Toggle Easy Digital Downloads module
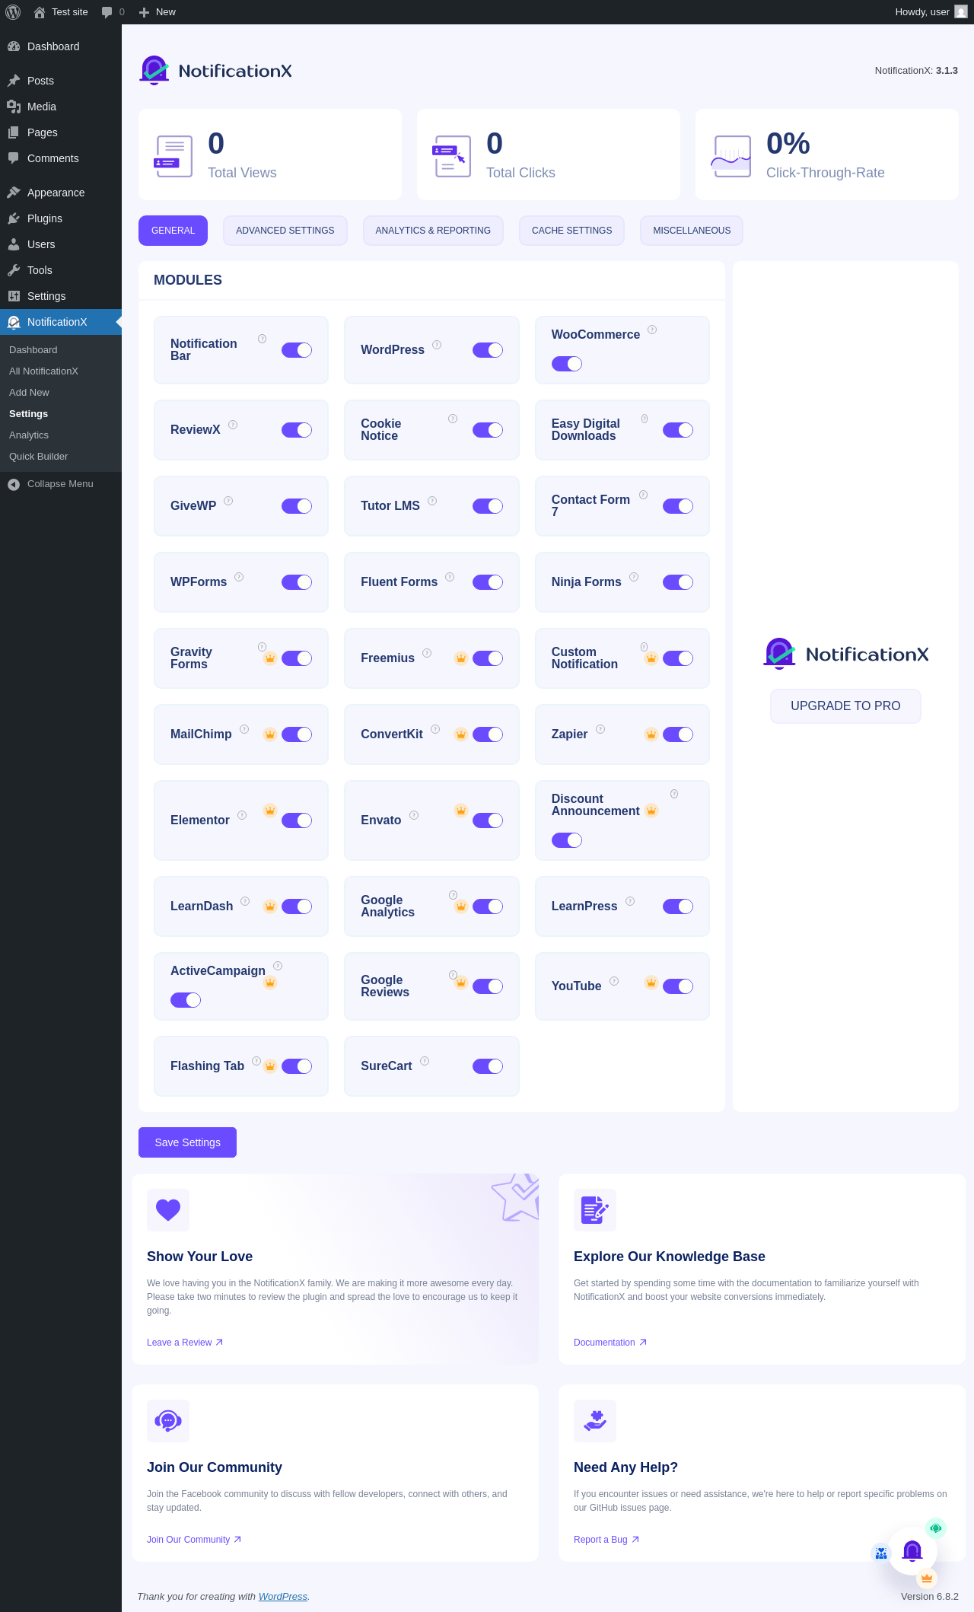 (x=678, y=430)
